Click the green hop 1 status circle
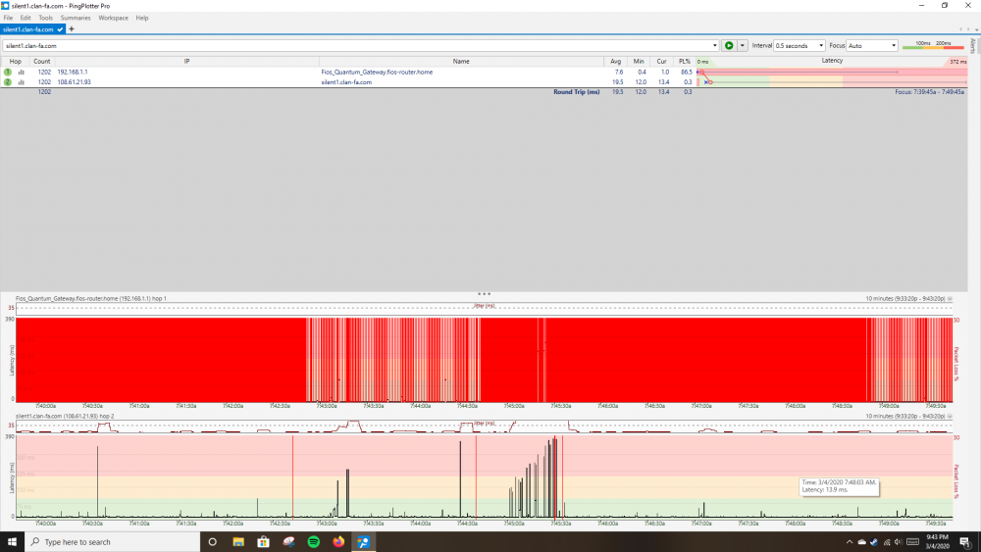 (8, 72)
